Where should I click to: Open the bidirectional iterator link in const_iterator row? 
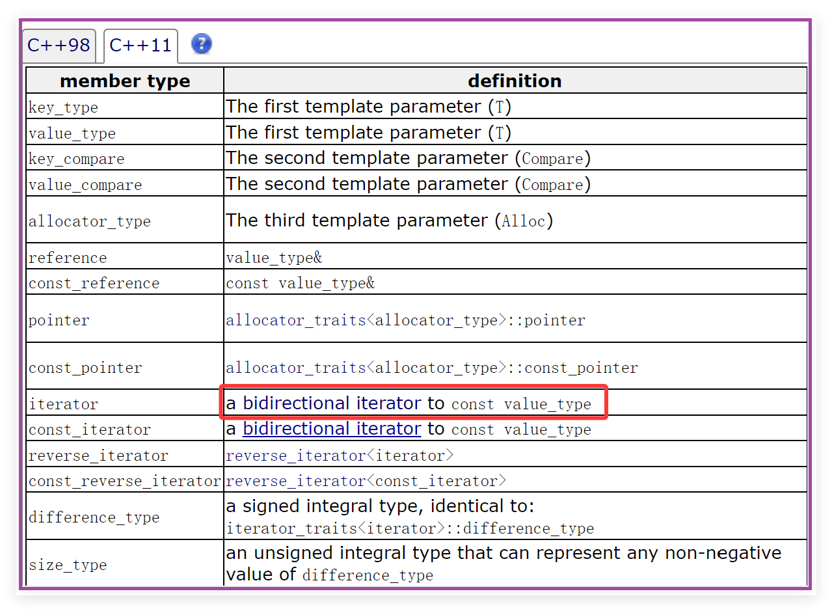pyautogui.click(x=332, y=429)
